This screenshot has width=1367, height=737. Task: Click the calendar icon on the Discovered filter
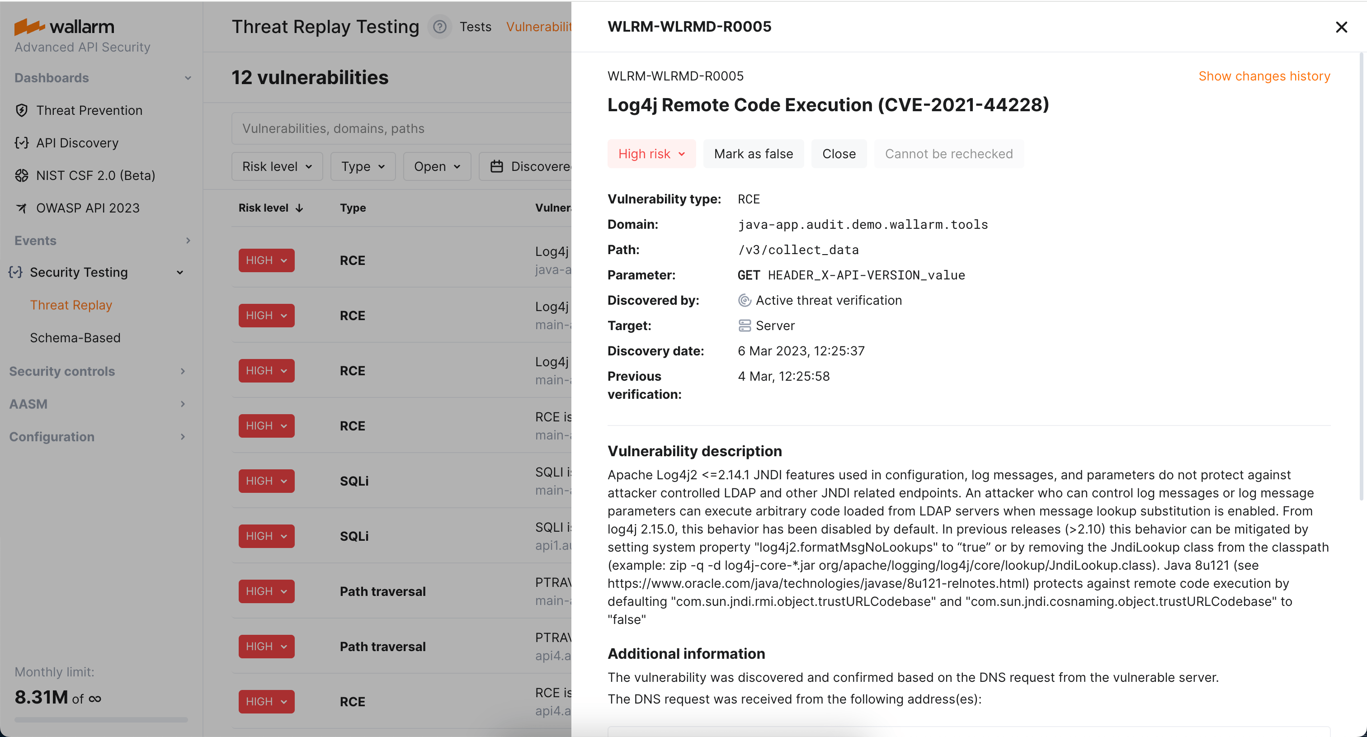point(495,166)
